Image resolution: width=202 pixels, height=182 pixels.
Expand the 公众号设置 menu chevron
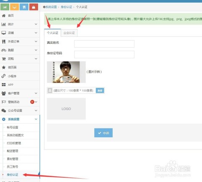[36, 111]
